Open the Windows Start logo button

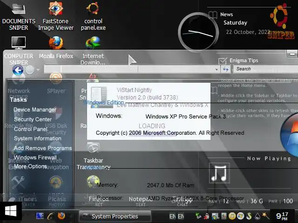(x=11, y=211)
